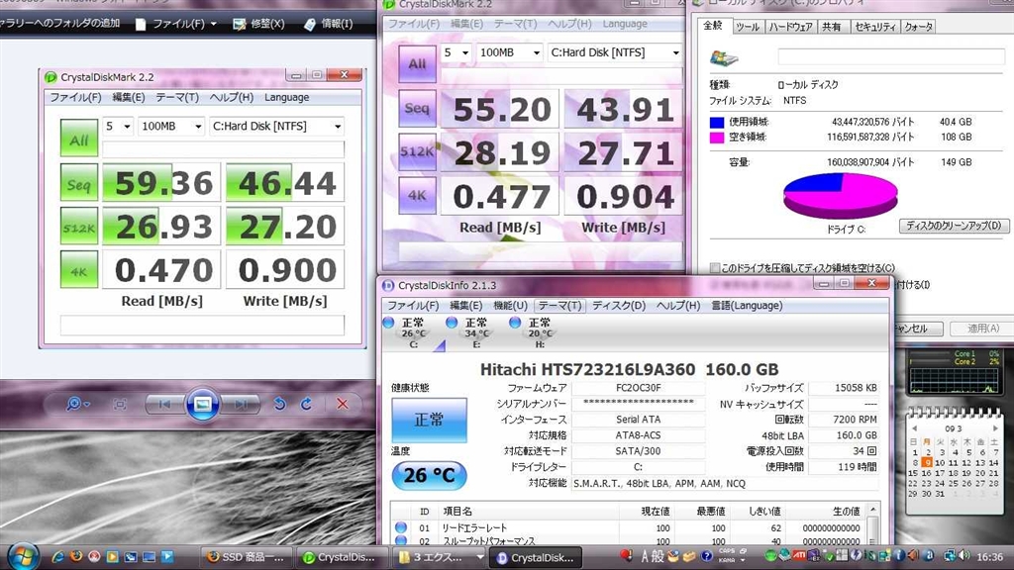Open drive dropdown in purple CrystalDiskMark
The height and width of the screenshot is (570, 1014).
pos(614,52)
